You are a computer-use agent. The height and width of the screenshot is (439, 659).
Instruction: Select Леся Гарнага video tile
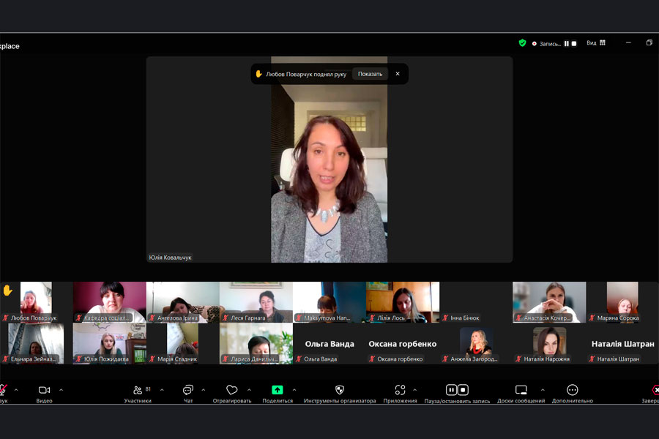256,302
